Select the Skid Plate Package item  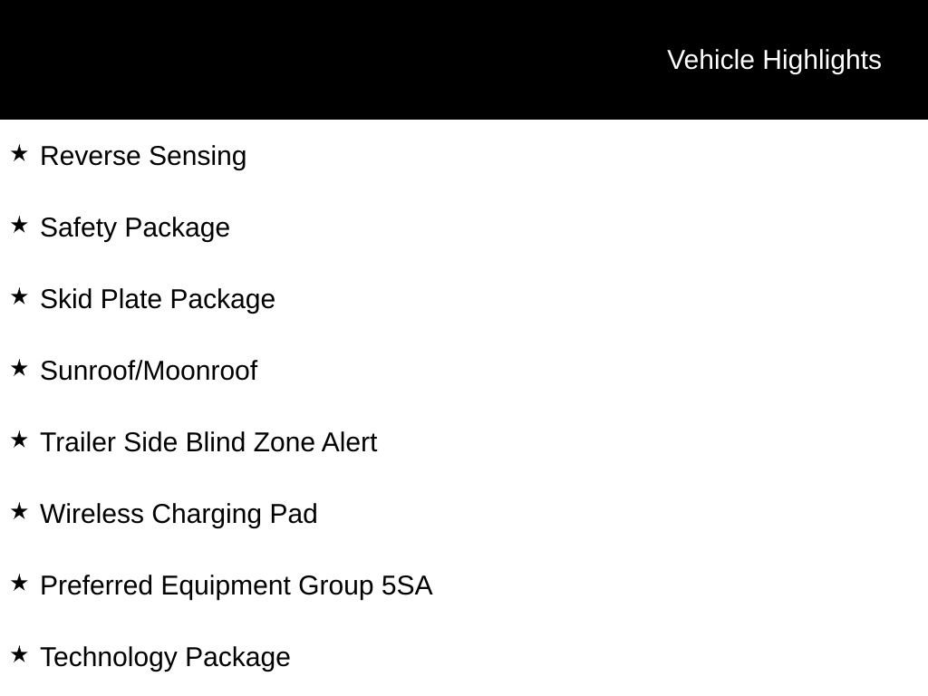(158, 300)
